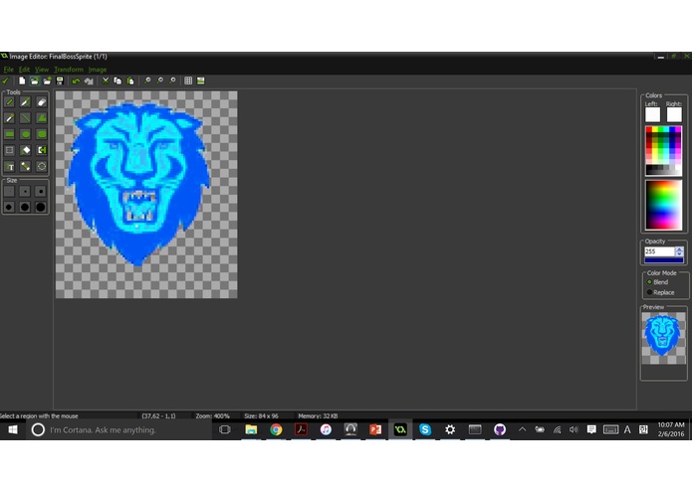The height and width of the screenshot is (491, 692).
Task: Click the blue opacity slider bar
Action: (x=664, y=260)
